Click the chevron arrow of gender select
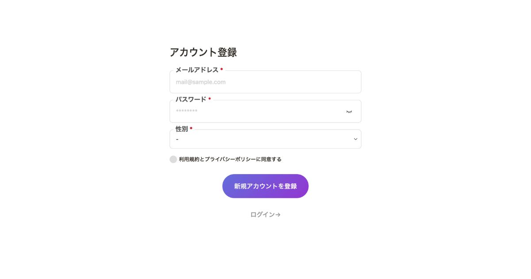This screenshot has height=279, width=531. click(355, 139)
